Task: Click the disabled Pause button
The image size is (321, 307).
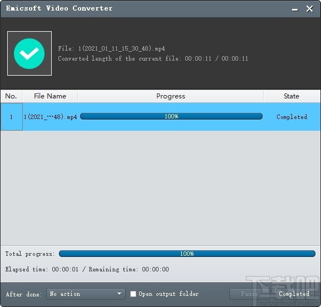Action: (249, 294)
